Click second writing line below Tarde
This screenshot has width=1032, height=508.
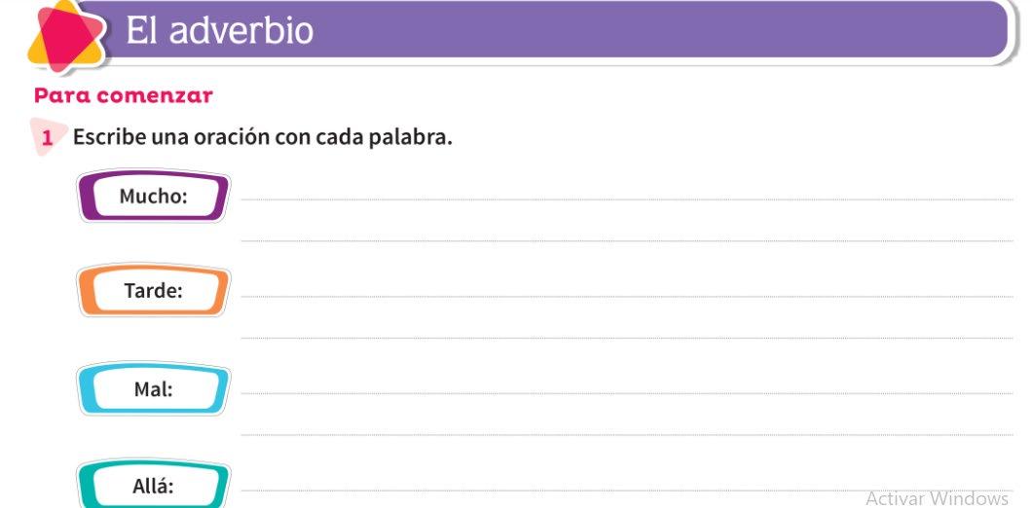click(x=623, y=338)
